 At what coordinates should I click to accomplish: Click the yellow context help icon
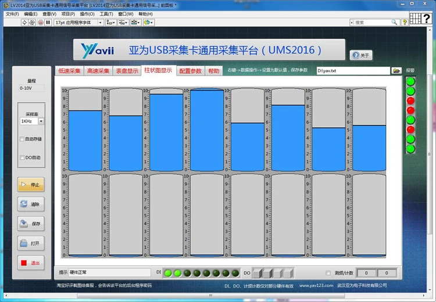[x=405, y=22]
